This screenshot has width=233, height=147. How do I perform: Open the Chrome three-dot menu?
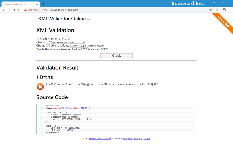tap(229, 10)
